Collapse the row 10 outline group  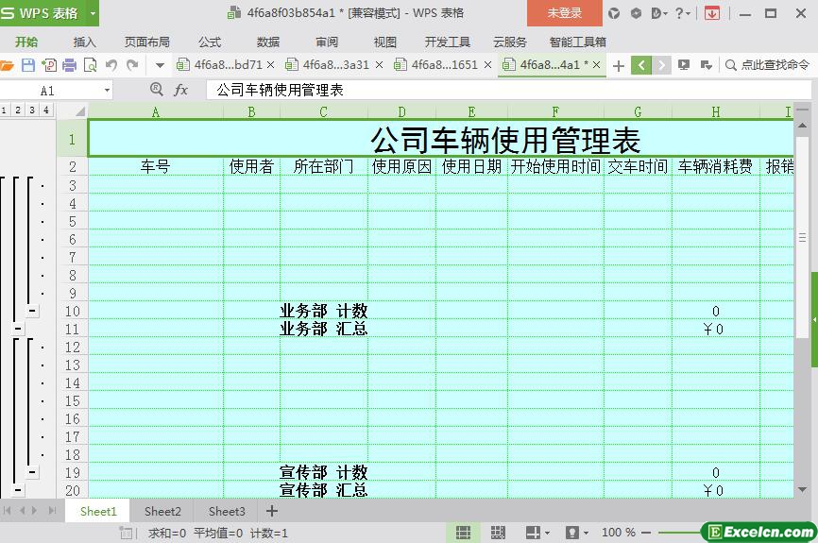coord(31,311)
